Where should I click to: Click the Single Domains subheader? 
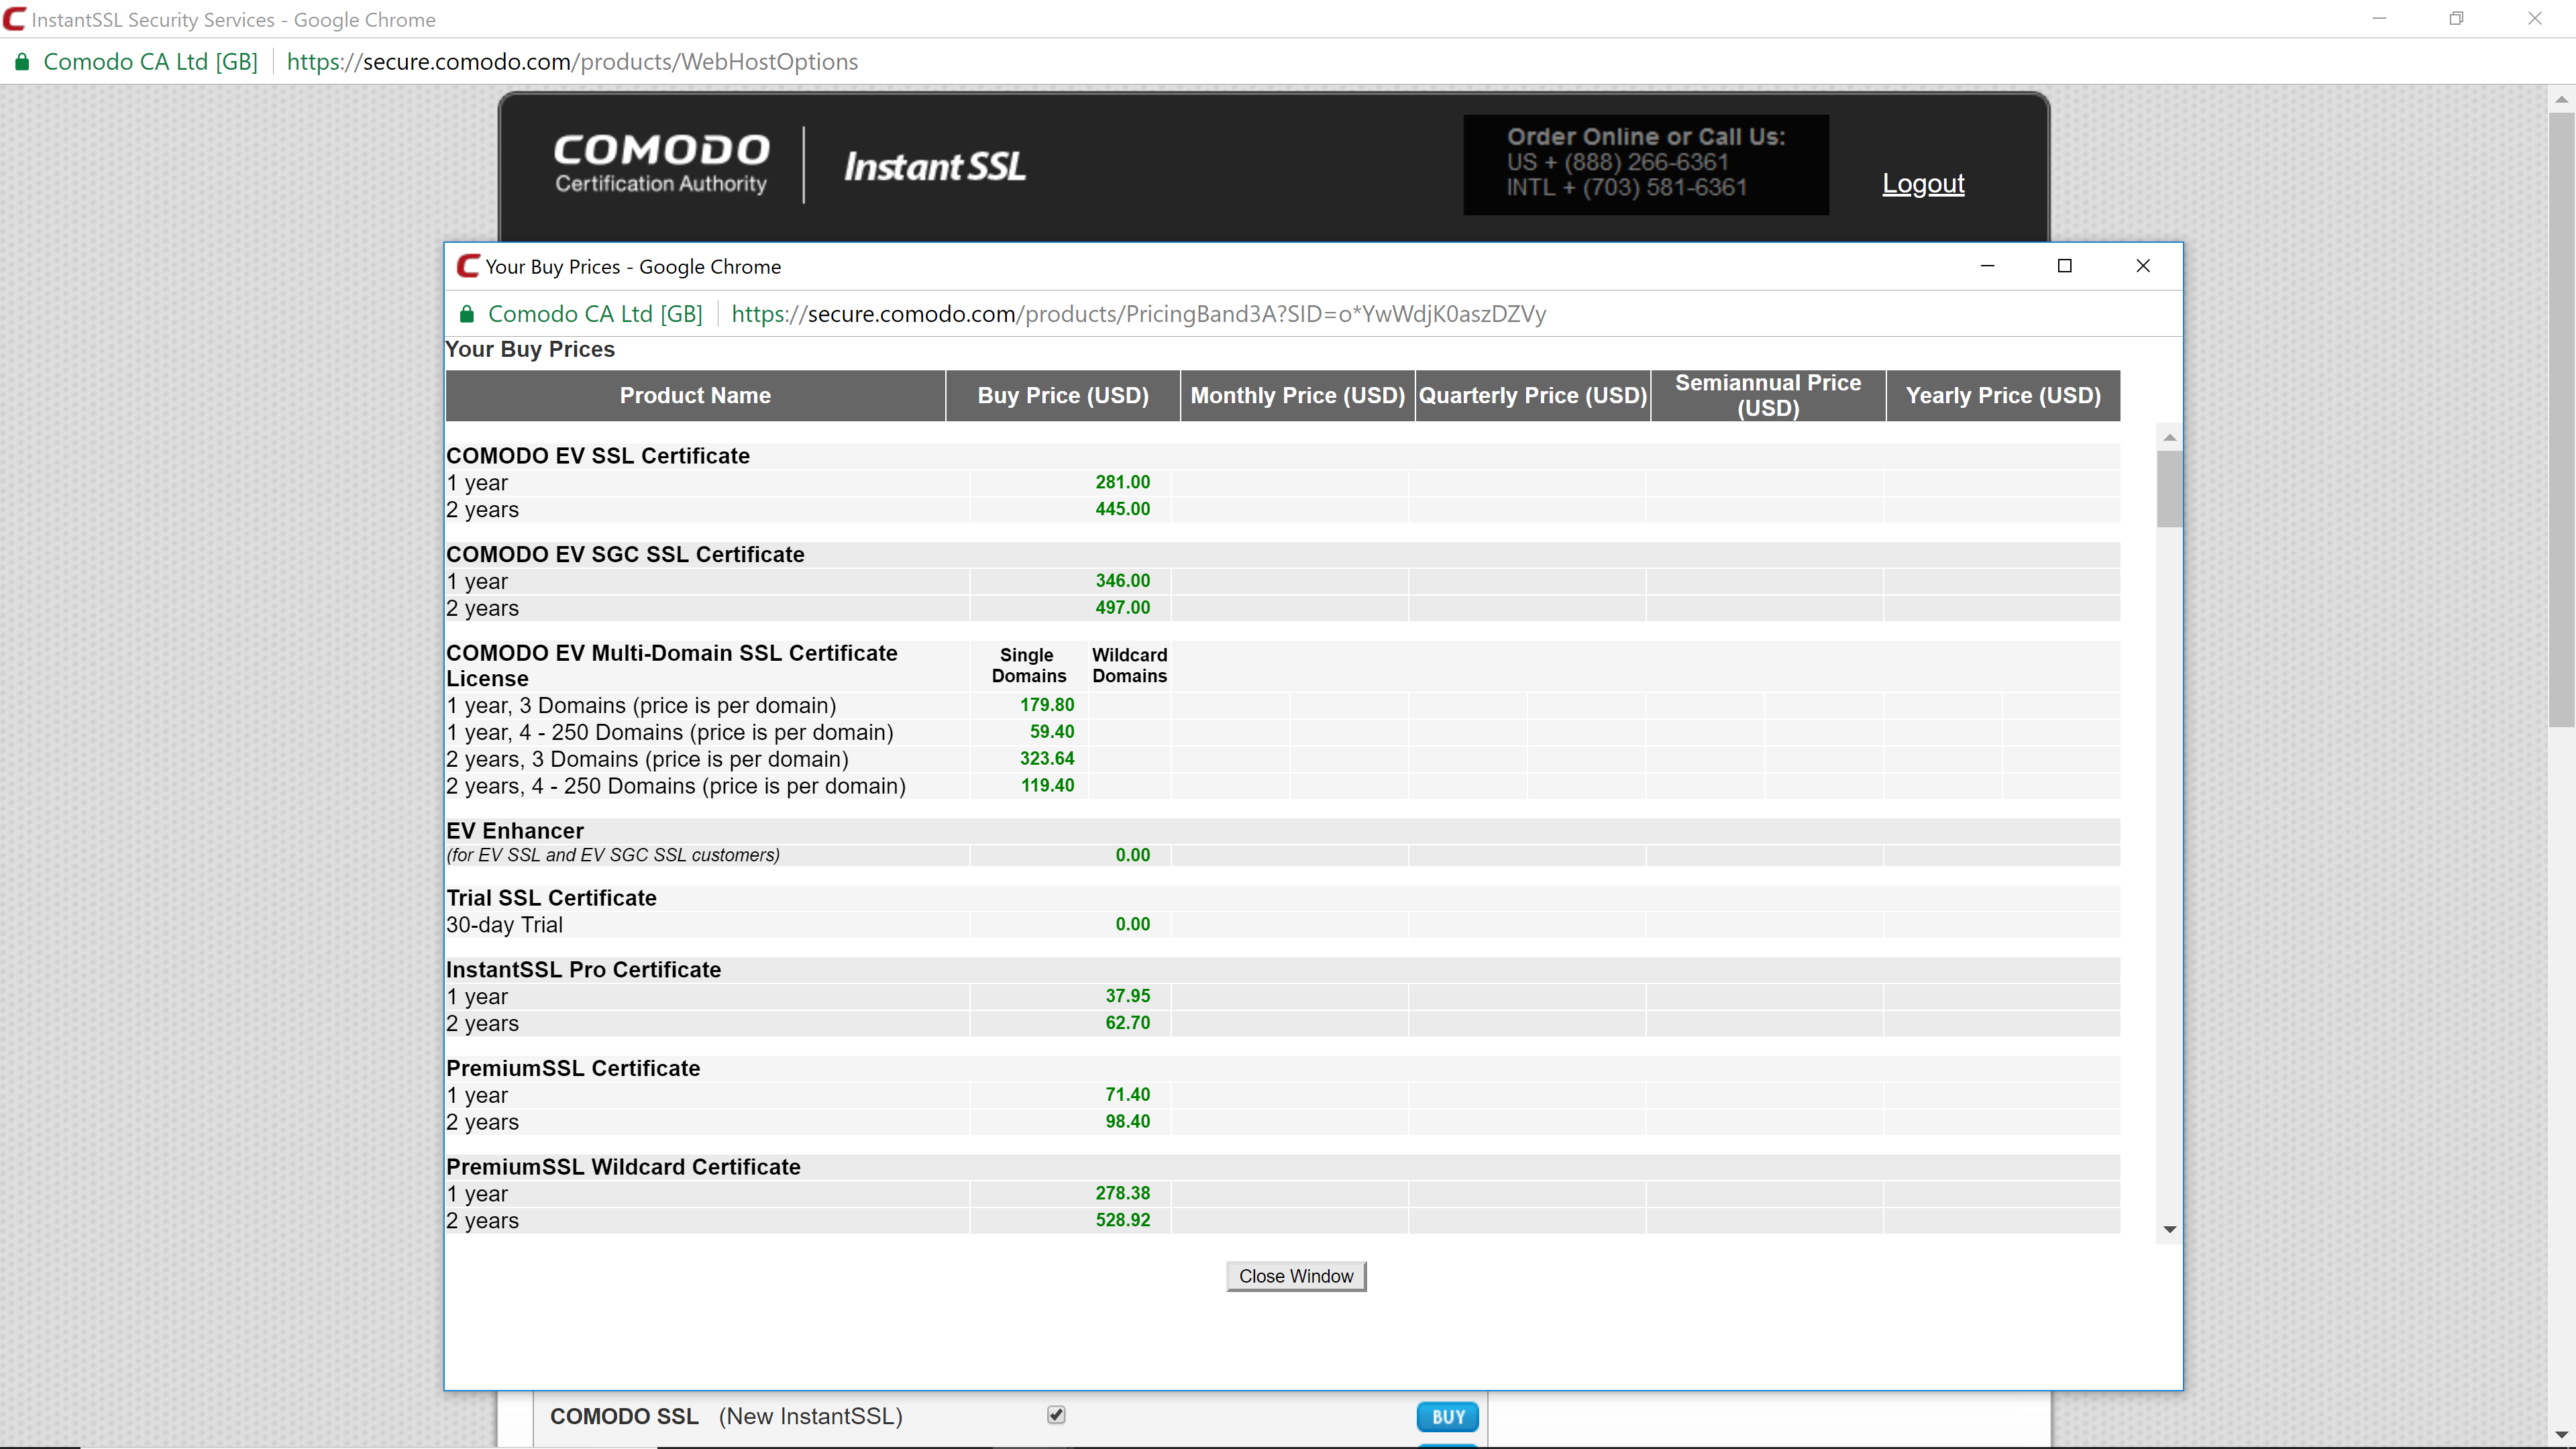(1028, 666)
